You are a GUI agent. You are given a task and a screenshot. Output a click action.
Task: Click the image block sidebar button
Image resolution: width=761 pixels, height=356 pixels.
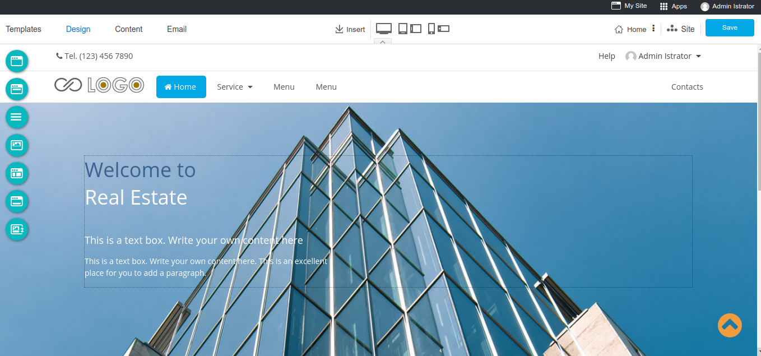(17, 145)
